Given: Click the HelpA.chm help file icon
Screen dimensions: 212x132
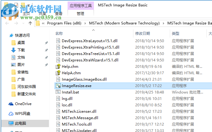Looking at the screenshot, I should [58, 73].
